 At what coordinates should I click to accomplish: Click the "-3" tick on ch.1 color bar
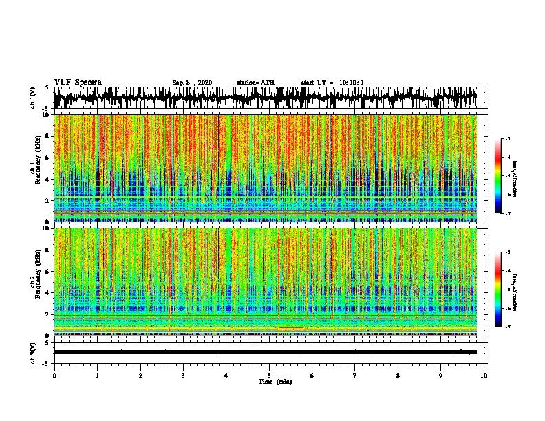click(x=508, y=139)
